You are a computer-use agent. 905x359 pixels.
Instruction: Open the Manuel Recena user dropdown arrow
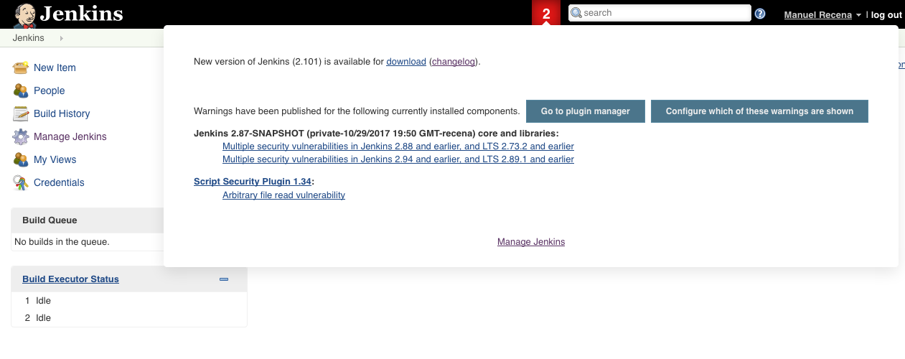858,15
